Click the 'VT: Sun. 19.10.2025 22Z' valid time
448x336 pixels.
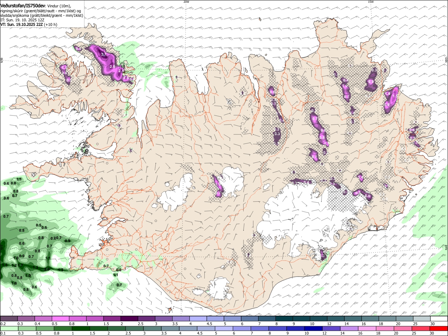pos(22,24)
